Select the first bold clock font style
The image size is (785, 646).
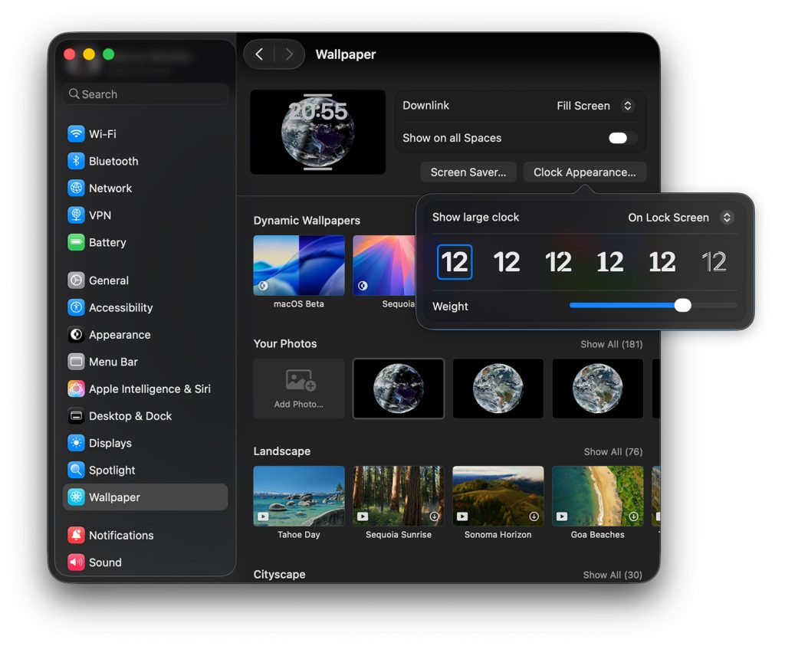455,262
